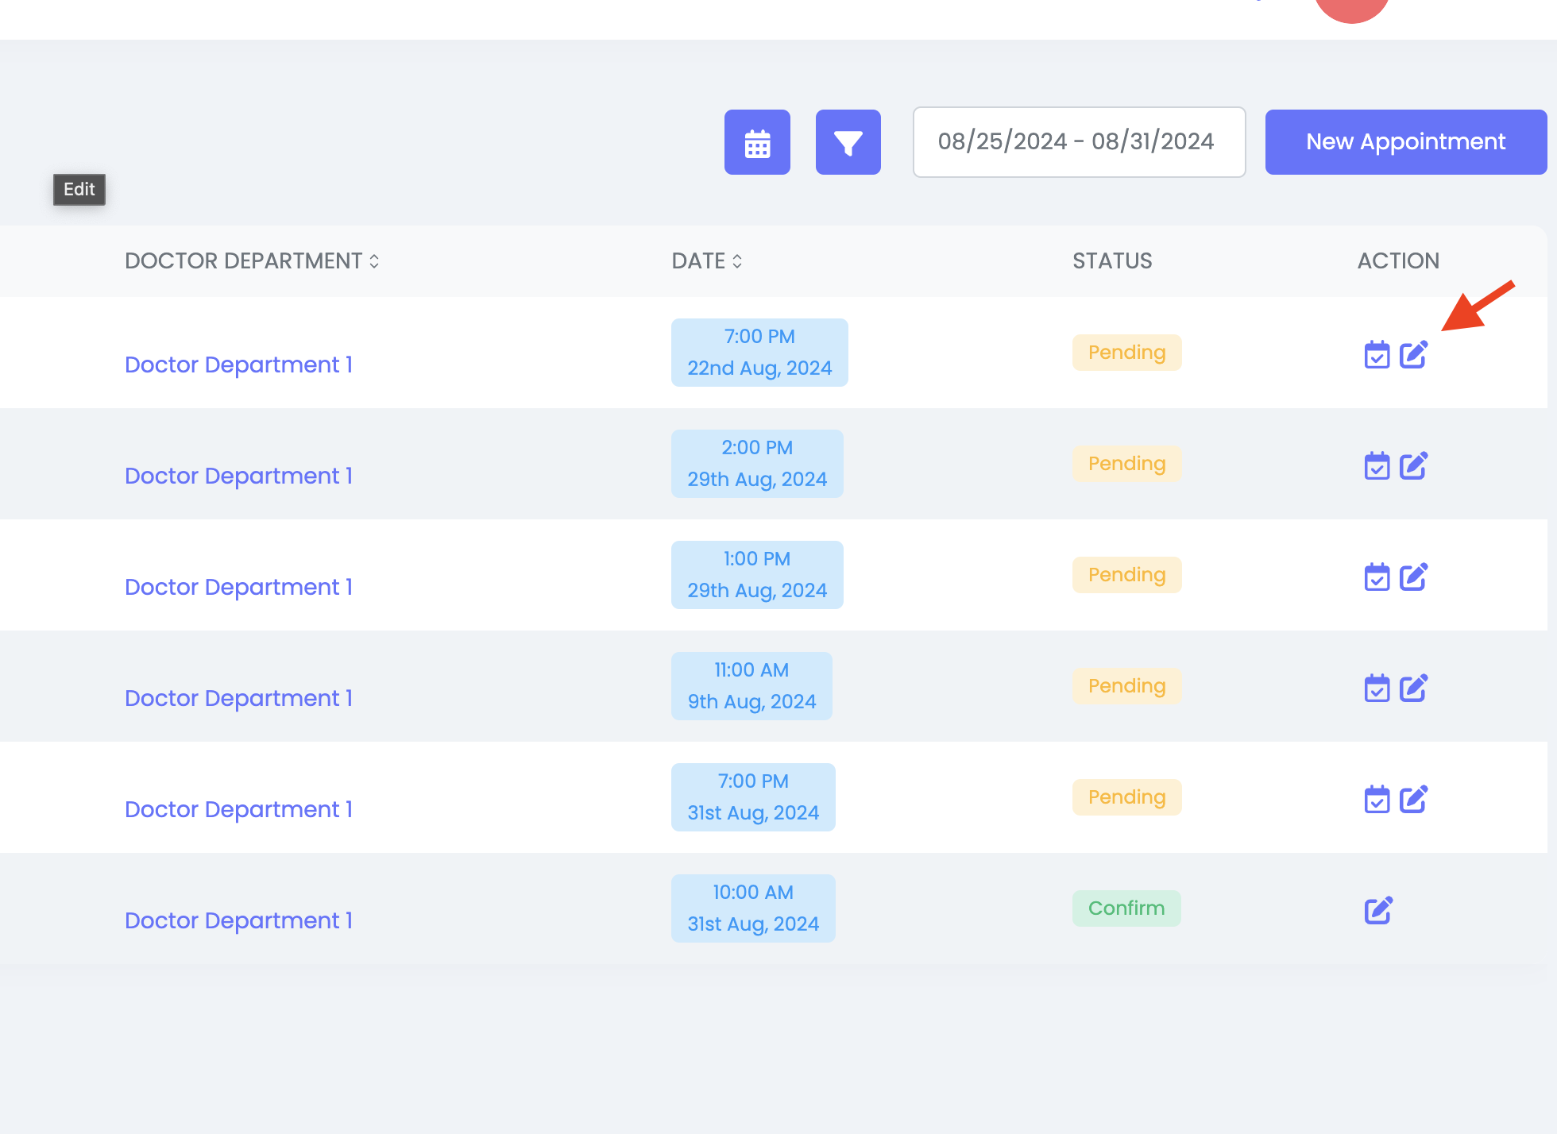Confirm the 7:00 PM 31st Aug appointment

[x=1377, y=799]
